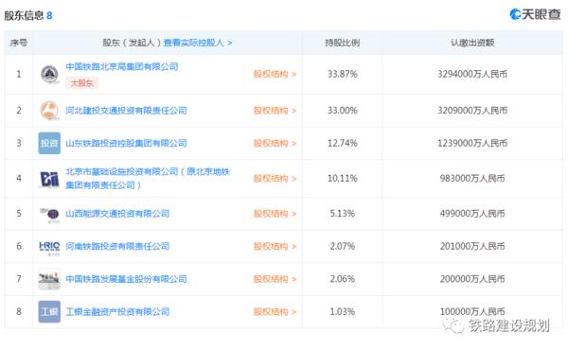This screenshot has height=350, width=568.
Task: Expand 股权结构 for 河北建投交通投资有限责任公司
Action: click(x=275, y=111)
